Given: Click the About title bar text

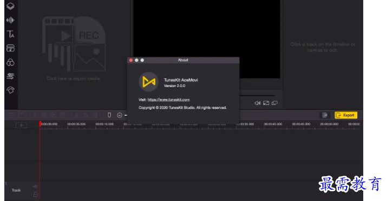Looking at the screenshot, I should pyautogui.click(x=183, y=60).
